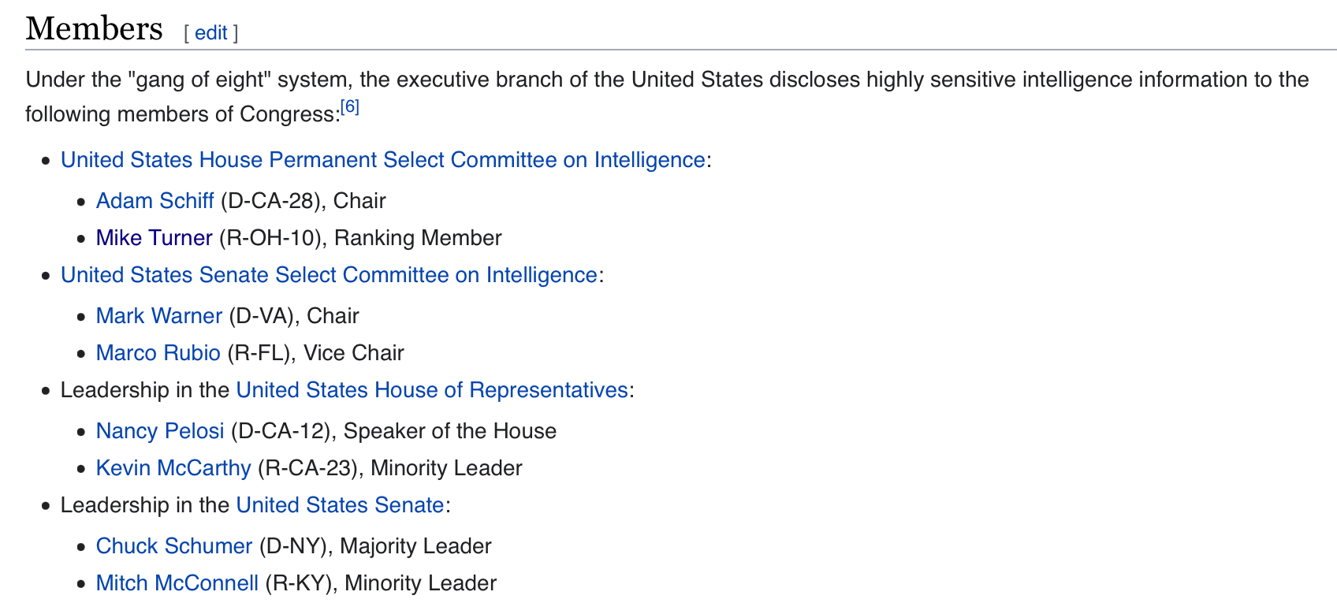Select the Kevin McCarthy link
Screen dimensions: 1337x614
pos(173,468)
